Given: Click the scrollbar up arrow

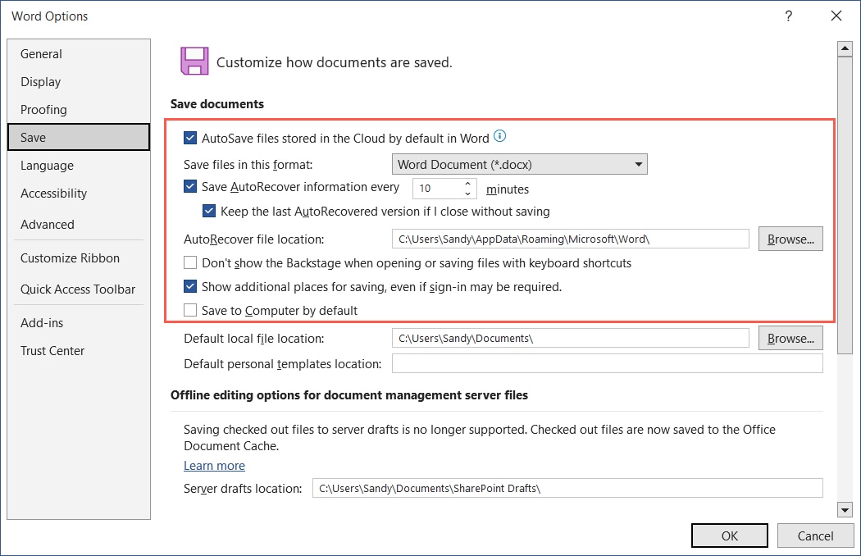Looking at the screenshot, I should coord(845,48).
